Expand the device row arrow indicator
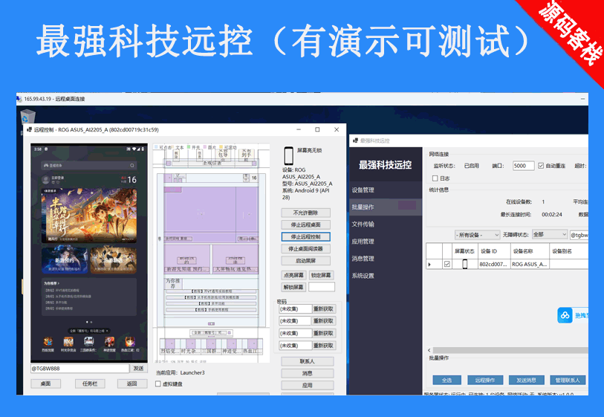Screen dimensions: 604x417 [429, 264]
